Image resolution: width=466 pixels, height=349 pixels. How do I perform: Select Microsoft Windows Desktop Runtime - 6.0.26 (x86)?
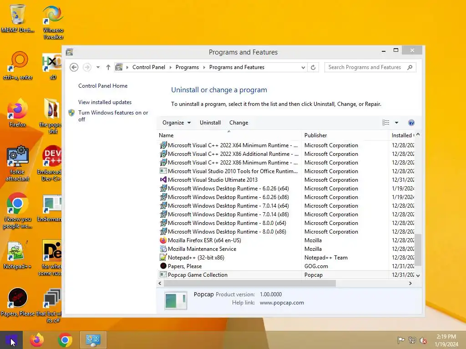[x=287, y=197]
